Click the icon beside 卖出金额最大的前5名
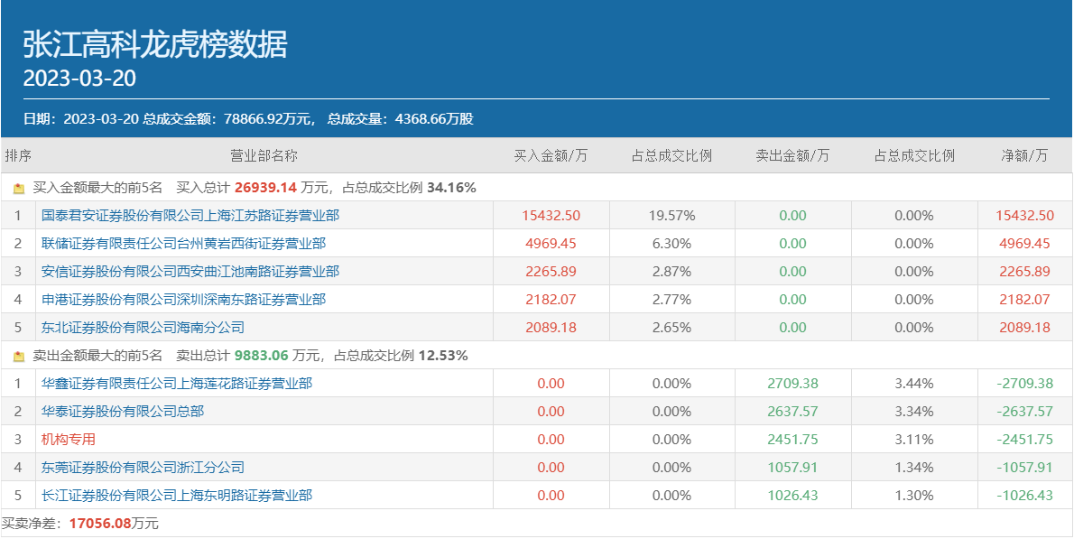The image size is (1074, 539). 19,357
